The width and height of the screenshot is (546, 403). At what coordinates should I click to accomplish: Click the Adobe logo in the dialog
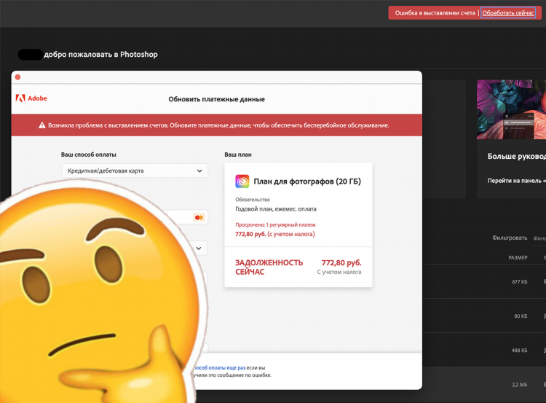pyautogui.click(x=31, y=98)
